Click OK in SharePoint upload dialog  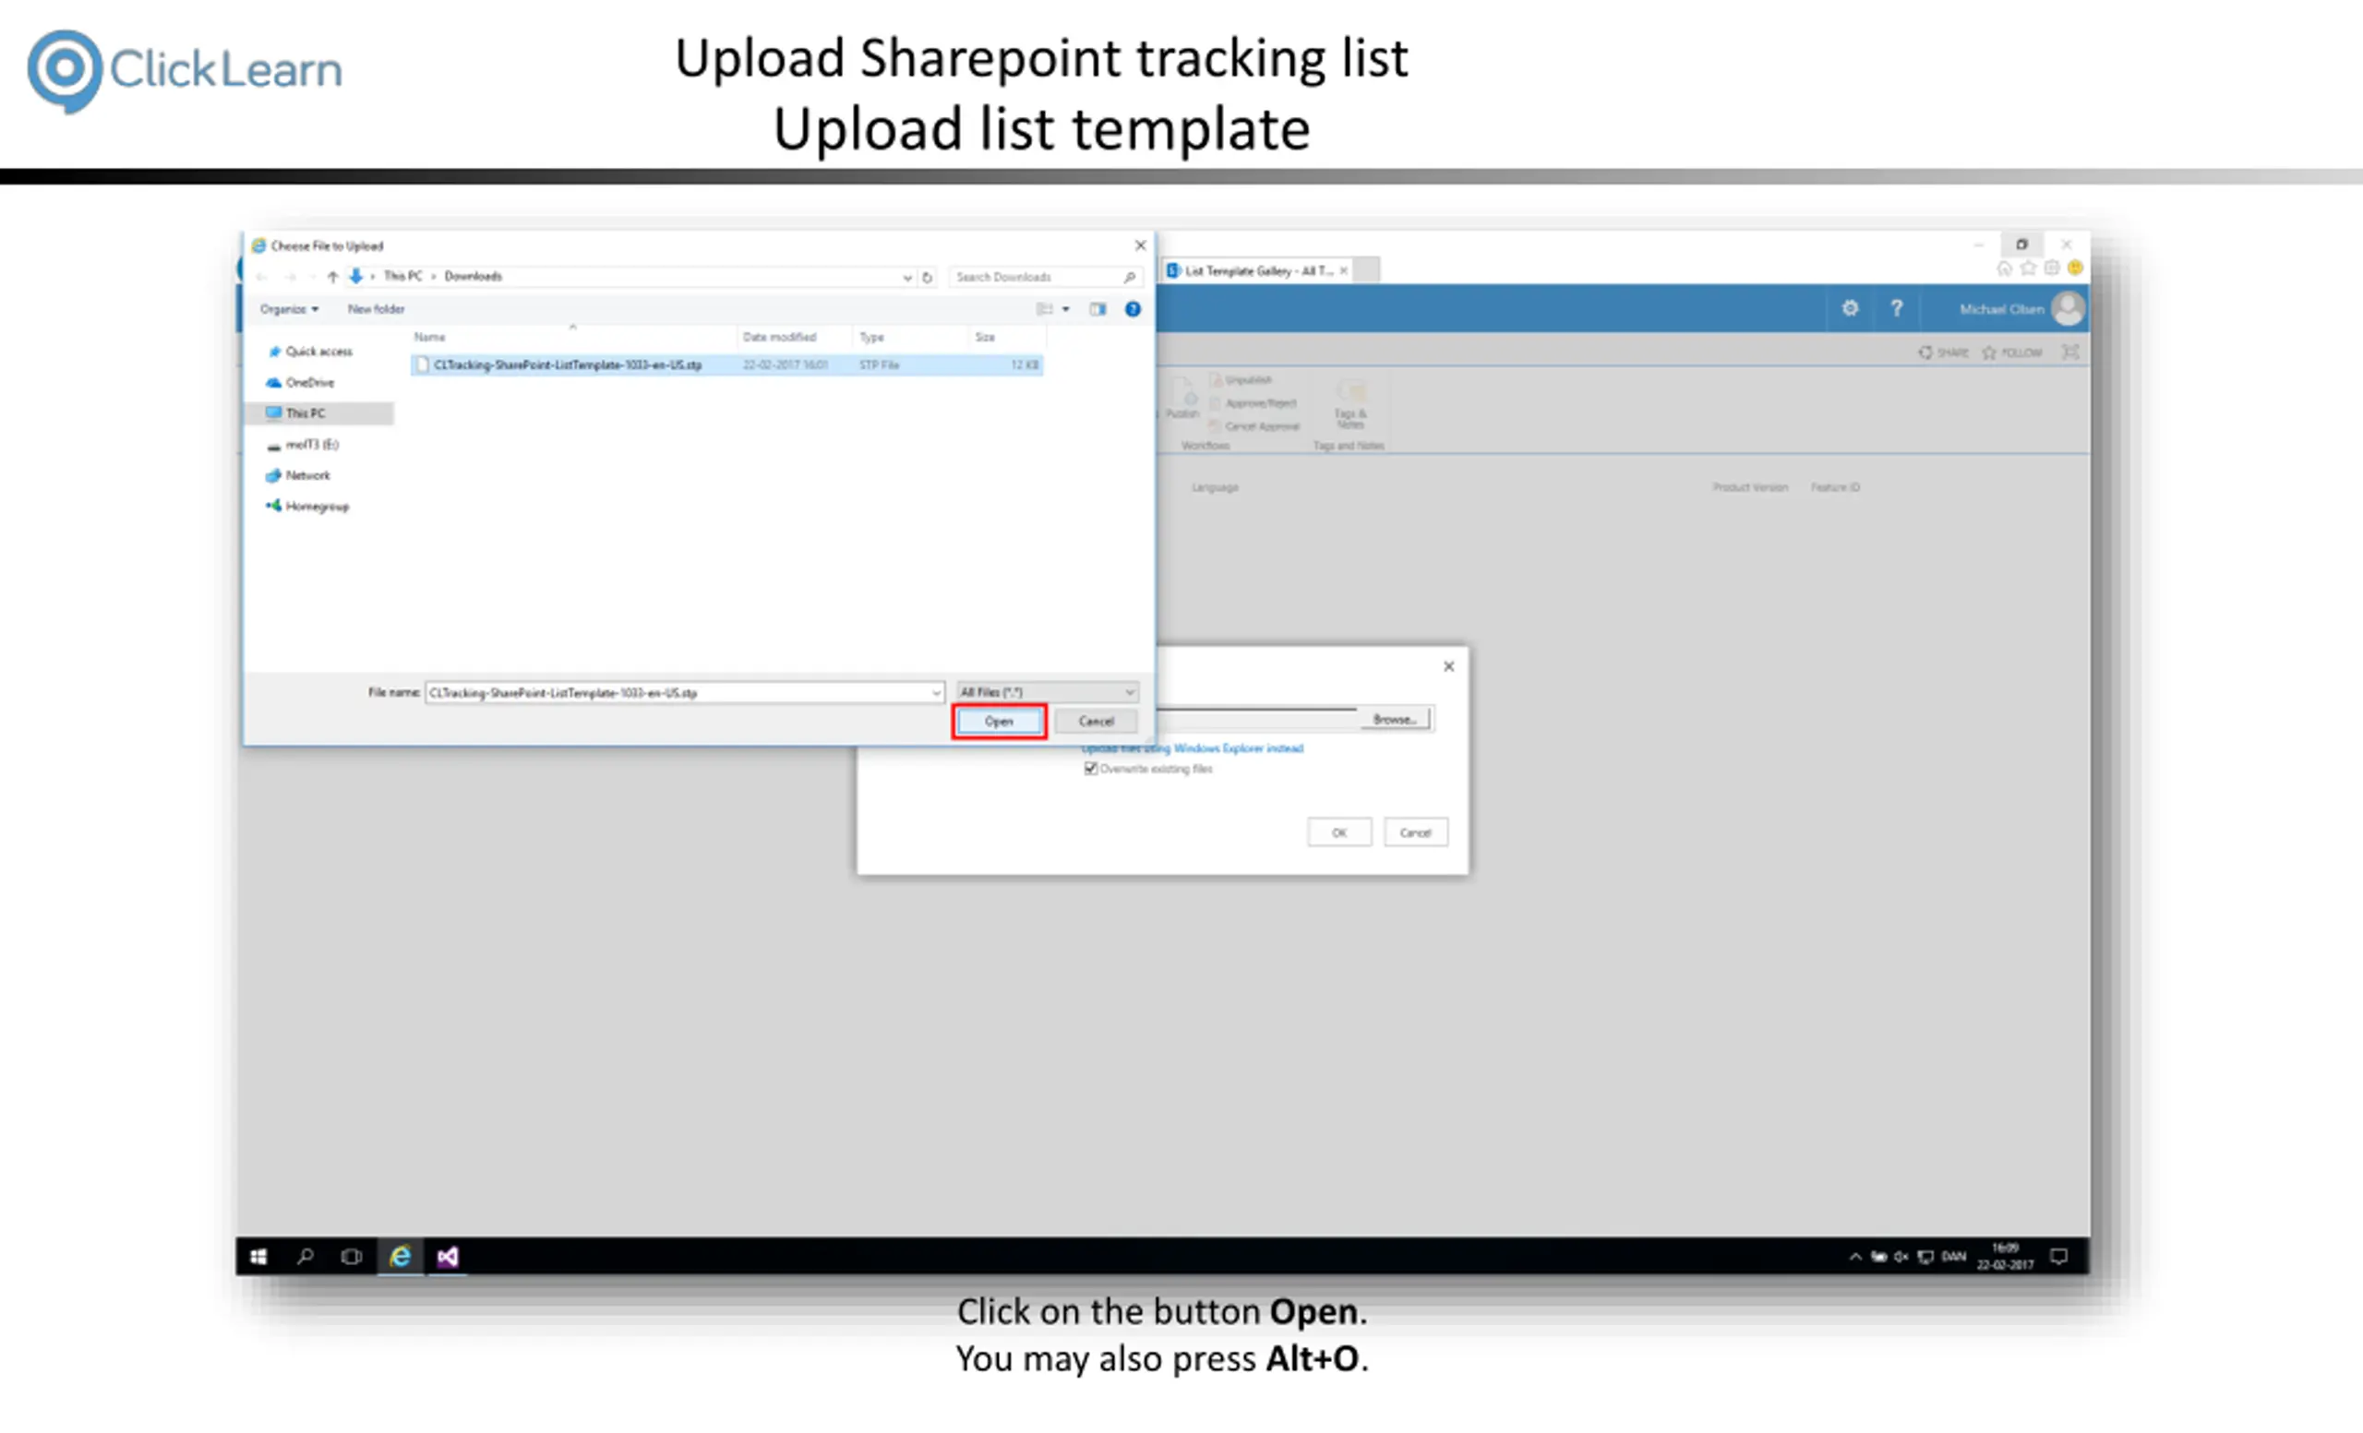[1338, 832]
